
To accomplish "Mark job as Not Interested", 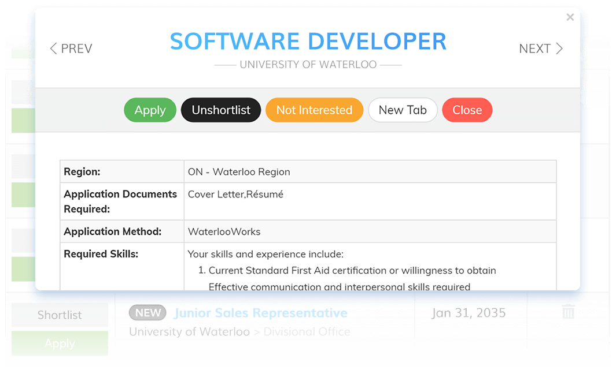I will [314, 110].
